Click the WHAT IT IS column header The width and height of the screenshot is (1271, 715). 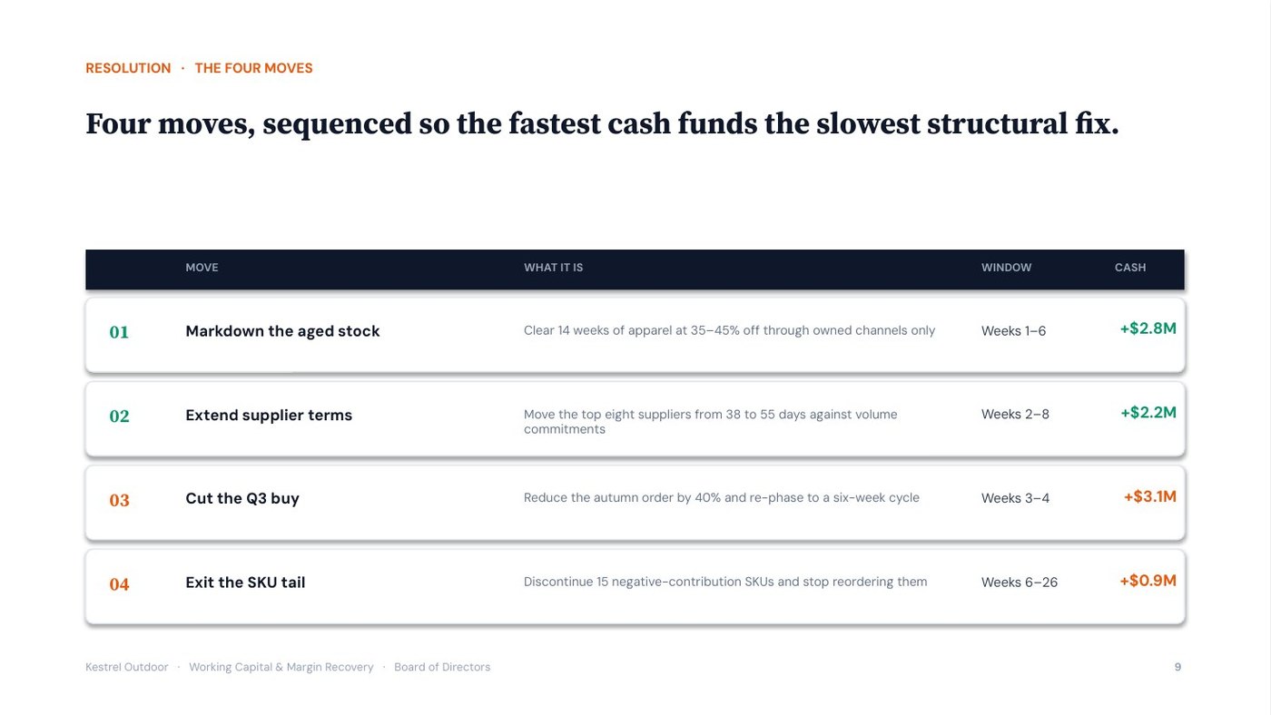(x=554, y=268)
